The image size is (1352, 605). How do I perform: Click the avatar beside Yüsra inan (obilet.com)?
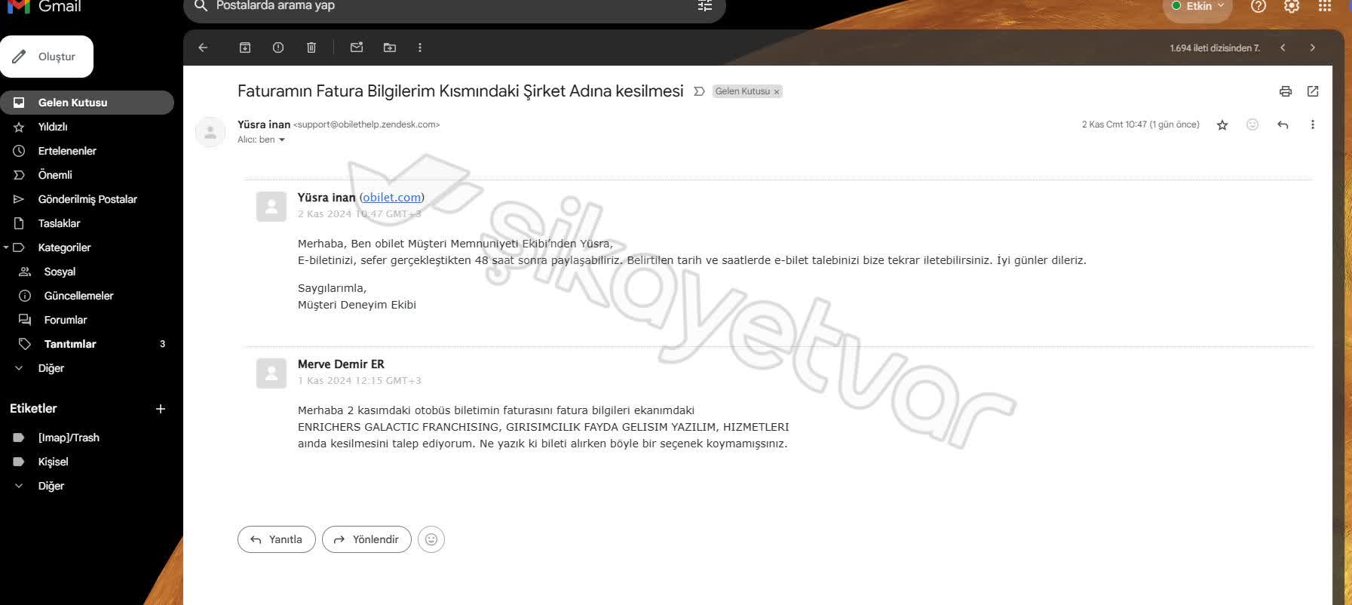coord(271,207)
